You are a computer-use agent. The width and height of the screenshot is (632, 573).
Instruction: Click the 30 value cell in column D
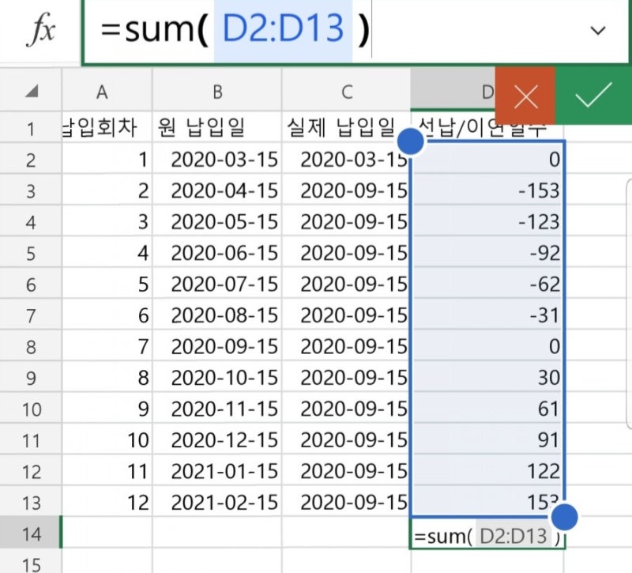[487, 378]
